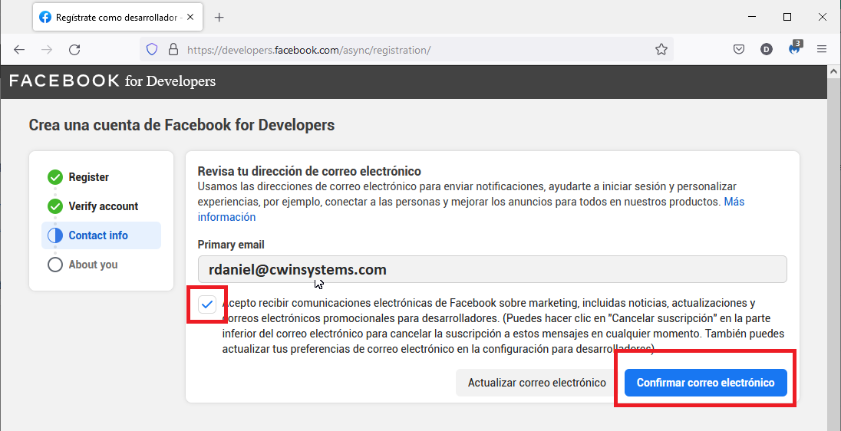The width and height of the screenshot is (841, 431).
Task: Open the Más información link
Action: (x=226, y=217)
